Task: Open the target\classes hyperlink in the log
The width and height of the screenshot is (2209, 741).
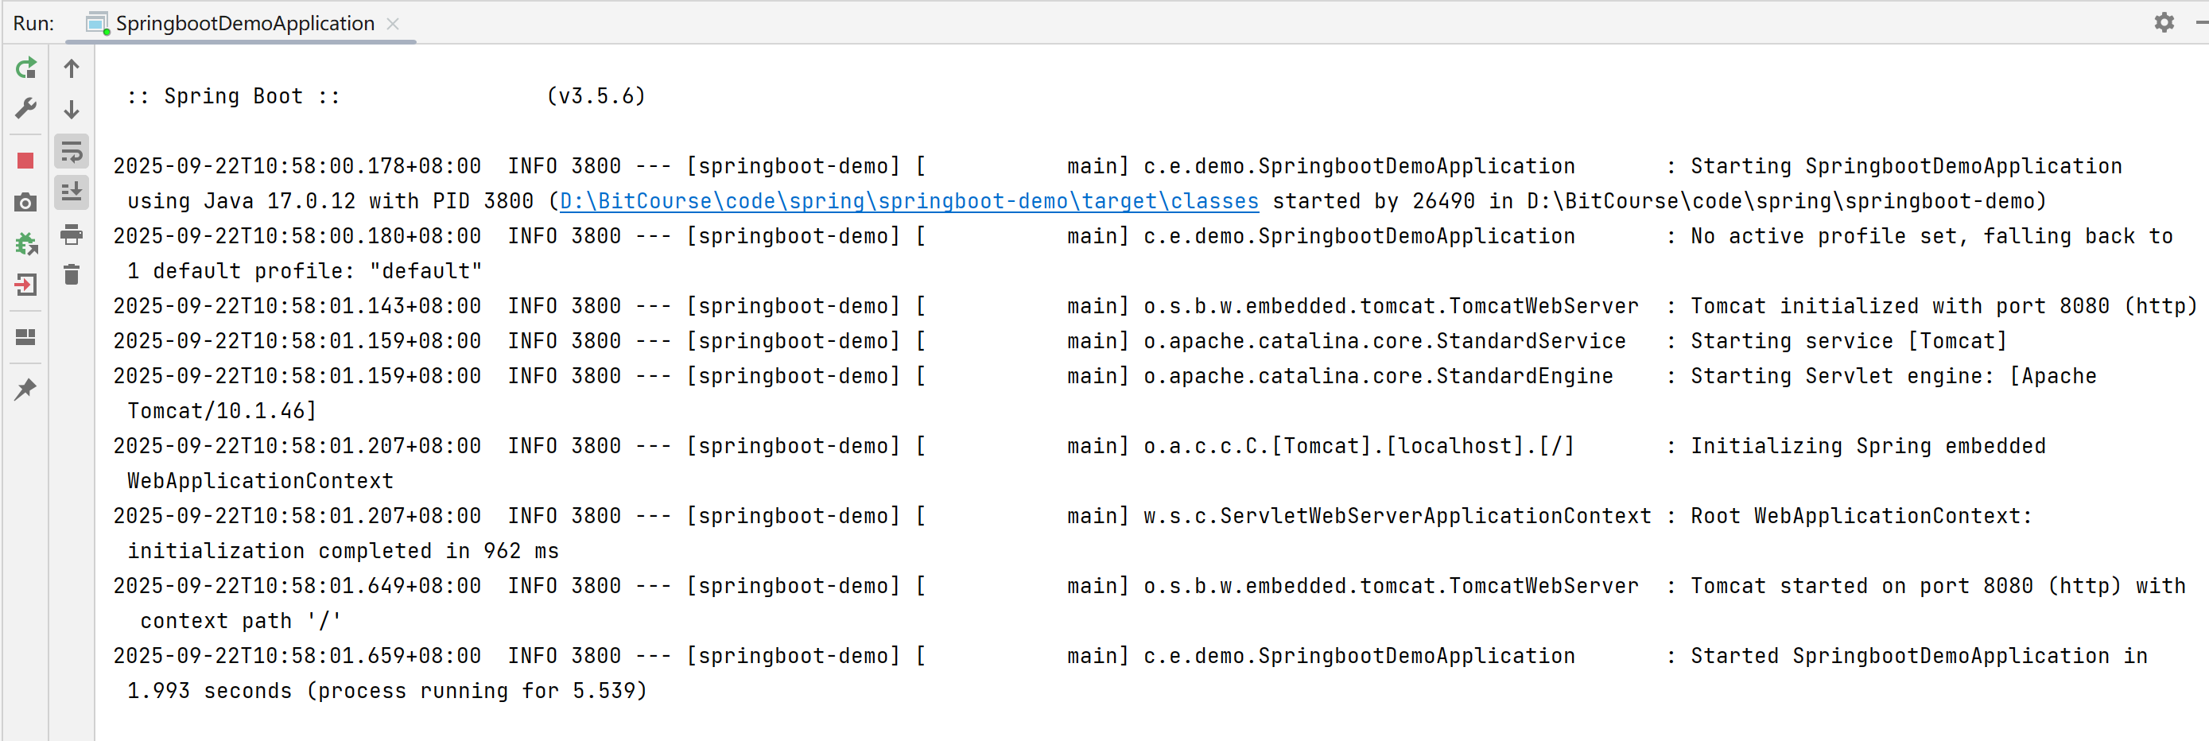Action: tap(909, 200)
